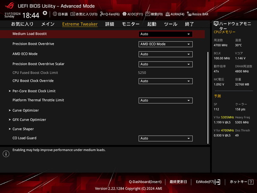Switch to 起動 tab
The height and width of the screenshot is (193, 257).
click(152, 24)
